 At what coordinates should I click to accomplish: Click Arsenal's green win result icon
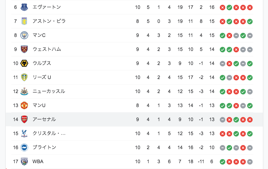[236, 120]
